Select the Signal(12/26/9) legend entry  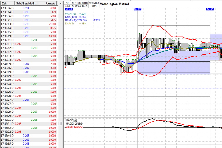point(75,127)
